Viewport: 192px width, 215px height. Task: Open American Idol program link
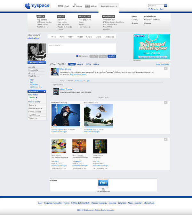pyautogui.click(x=109, y=20)
